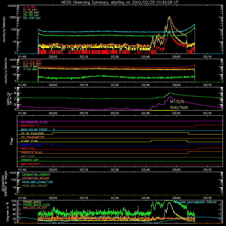Click the '01:45' tick label under bottom decimation panel
Image resolution: width=226 pixels, height=226 pixels.
click(x=22, y=198)
